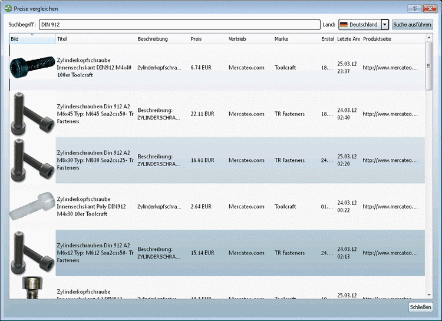Select title Zylinderkopfschraube Innensechskant DIN912 M4x40 100er Toolcraft
442x321 pixels.
point(94,67)
